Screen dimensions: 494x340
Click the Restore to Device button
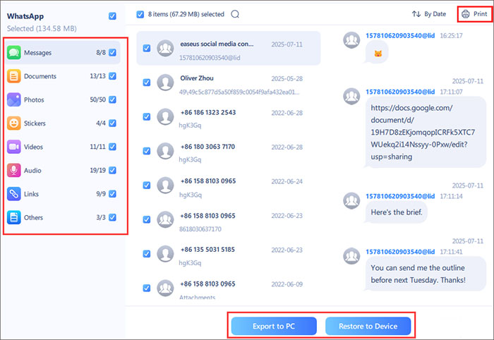pos(368,326)
